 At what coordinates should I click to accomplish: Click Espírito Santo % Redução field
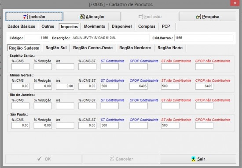coord(43,67)
